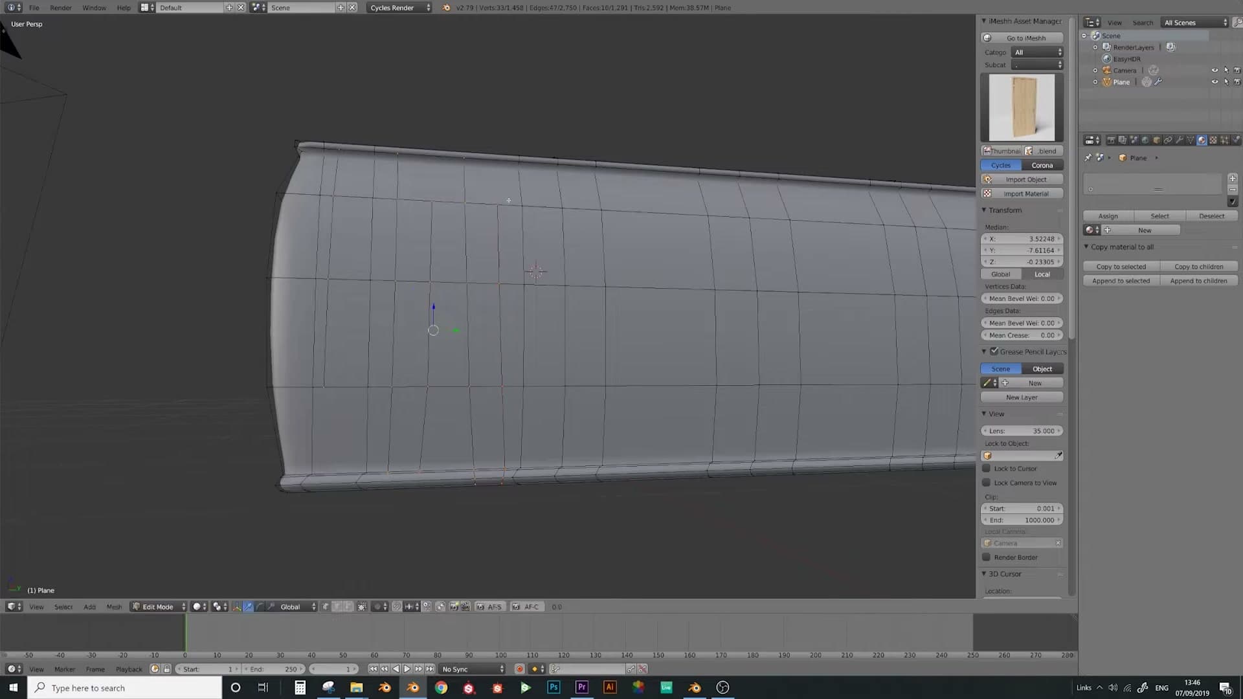This screenshot has width=1243, height=699.
Task: Click the eyedropper in Lock to Object field
Action: pyautogui.click(x=1058, y=456)
